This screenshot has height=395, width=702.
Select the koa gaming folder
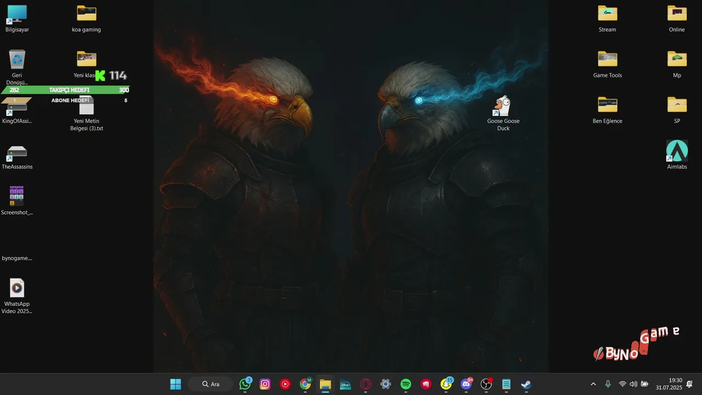pyautogui.click(x=86, y=19)
